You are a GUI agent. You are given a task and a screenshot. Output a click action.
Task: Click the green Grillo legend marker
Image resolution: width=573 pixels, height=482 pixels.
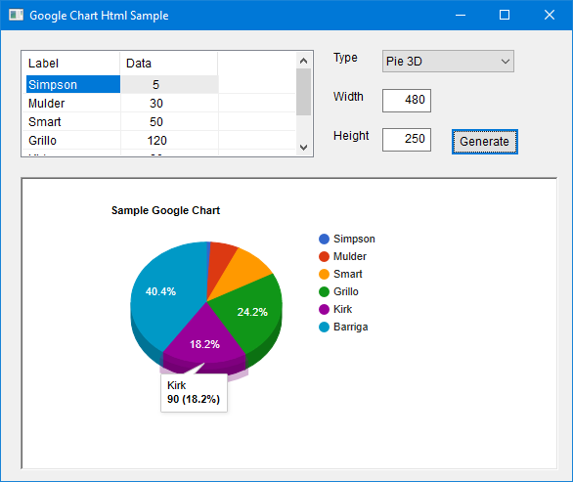click(x=324, y=291)
